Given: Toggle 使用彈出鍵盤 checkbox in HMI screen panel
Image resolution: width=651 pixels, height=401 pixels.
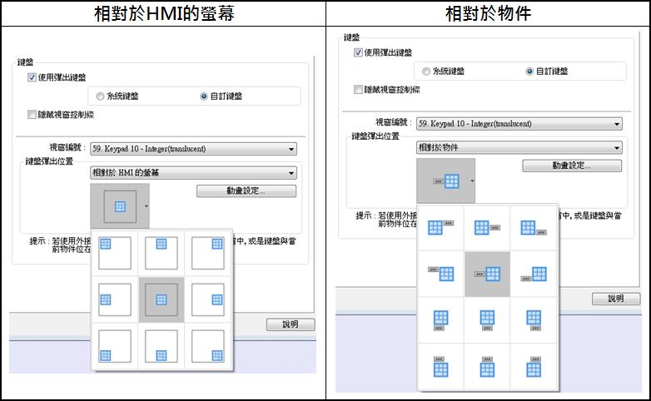Looking at the screenshot, I should (x=32, y=77).
